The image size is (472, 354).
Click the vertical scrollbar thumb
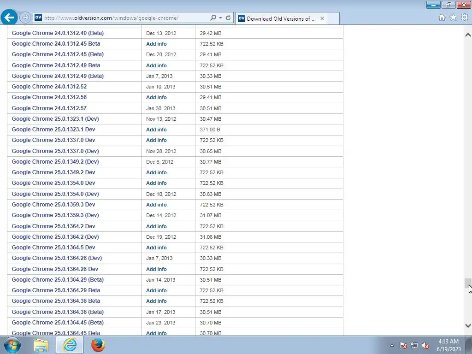[x=467, y=283]
